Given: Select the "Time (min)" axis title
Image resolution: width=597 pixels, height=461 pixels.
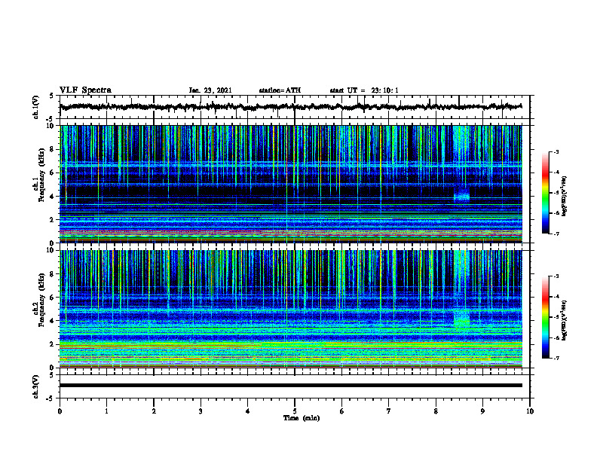Looking at the screenshot, I should pos(302,418).
